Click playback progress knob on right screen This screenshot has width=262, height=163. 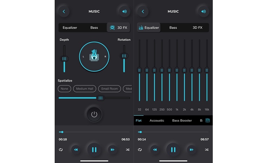[141, 132]
